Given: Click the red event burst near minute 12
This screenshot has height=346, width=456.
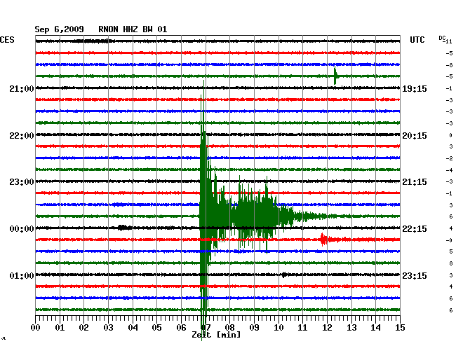Looking at the screenshot, I should (x=324, y=240).
